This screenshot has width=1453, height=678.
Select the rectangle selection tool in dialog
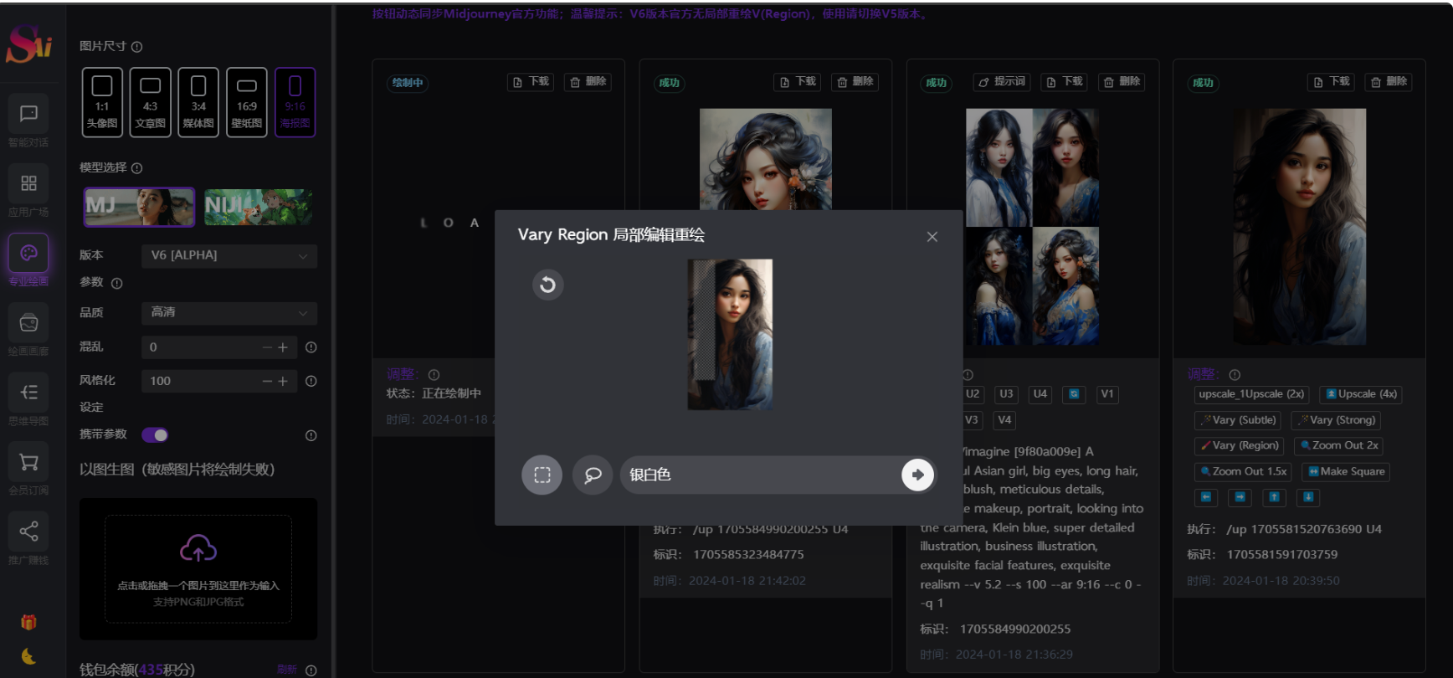coord(542,475)
